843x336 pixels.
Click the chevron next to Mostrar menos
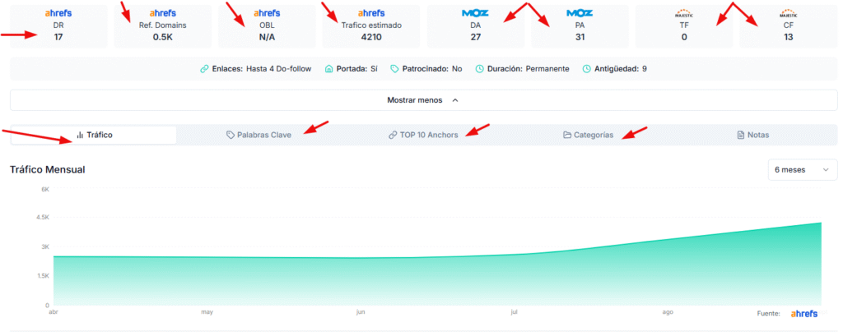point(455,100)
